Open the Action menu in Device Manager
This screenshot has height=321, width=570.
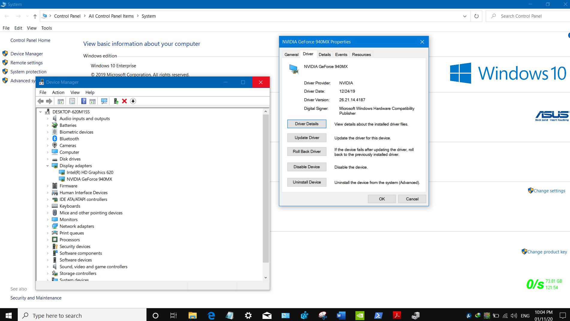pos(58,92)
